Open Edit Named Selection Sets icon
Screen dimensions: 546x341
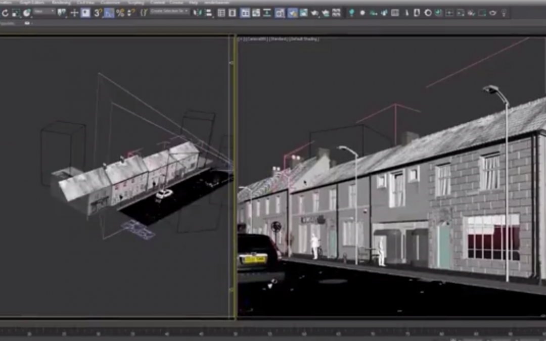143,13
